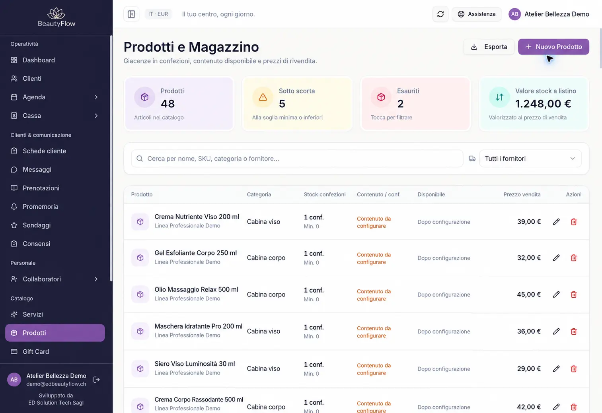Delete Olio Massaggio Relax 500 ml
The height and width of the screenshot is (413, 602).
point(574,295)
